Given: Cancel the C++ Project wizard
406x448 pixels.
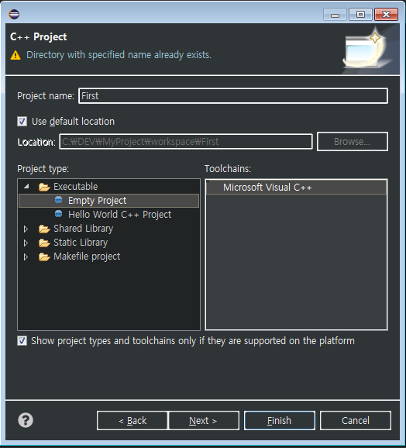Looking at the screenshot, I should tap(356, 420).
